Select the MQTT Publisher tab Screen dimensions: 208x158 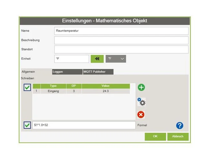point(98,72)
